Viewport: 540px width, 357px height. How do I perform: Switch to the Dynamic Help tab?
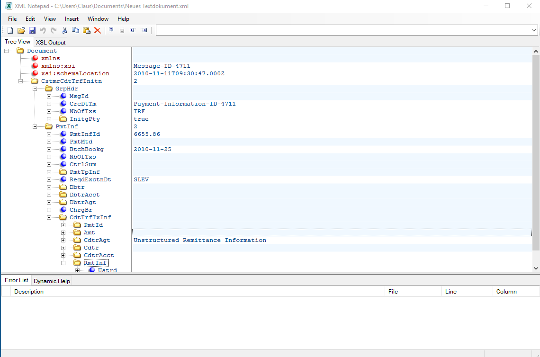(52, 281)
